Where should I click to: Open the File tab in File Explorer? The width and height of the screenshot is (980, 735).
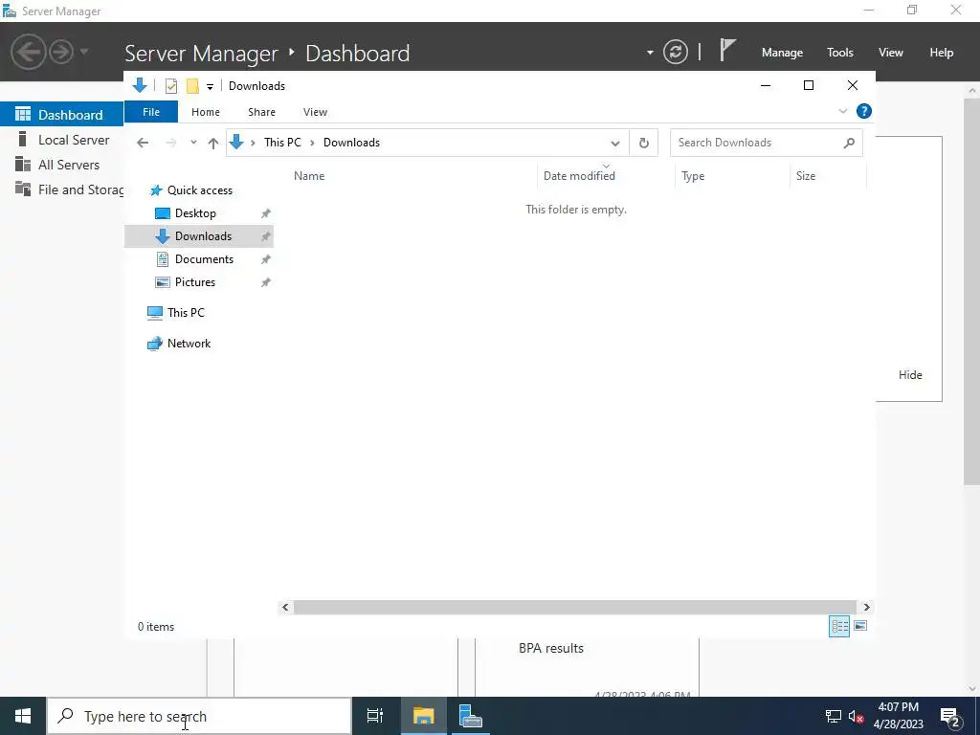click(x=151, y=112)
